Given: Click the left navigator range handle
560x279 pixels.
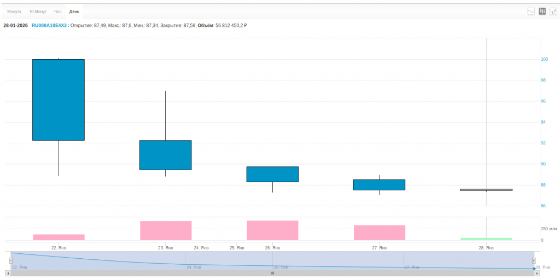Looking at the screenshot, I should point(10,260).
